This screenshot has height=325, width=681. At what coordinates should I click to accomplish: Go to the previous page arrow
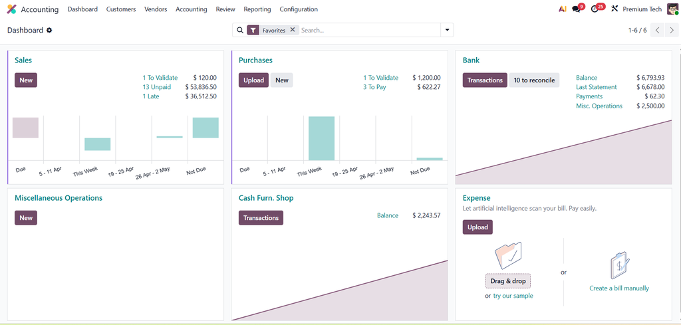[657, 30]
